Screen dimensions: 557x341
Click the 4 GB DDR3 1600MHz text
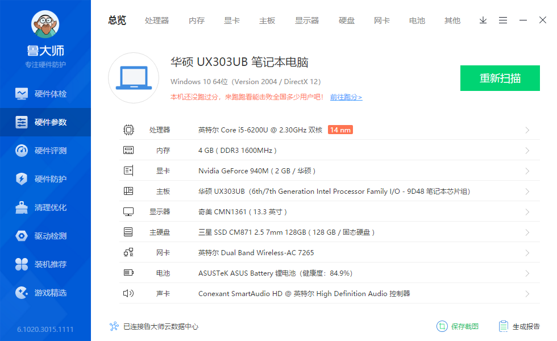238,151
